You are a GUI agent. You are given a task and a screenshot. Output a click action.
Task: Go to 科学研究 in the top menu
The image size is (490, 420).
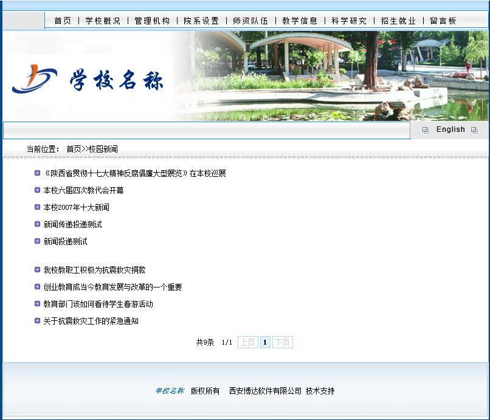[x=349, y=21]
